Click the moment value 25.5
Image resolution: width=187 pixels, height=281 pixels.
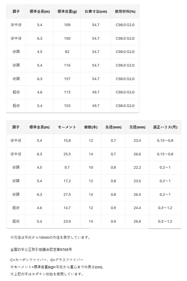[x=67, y=154]
